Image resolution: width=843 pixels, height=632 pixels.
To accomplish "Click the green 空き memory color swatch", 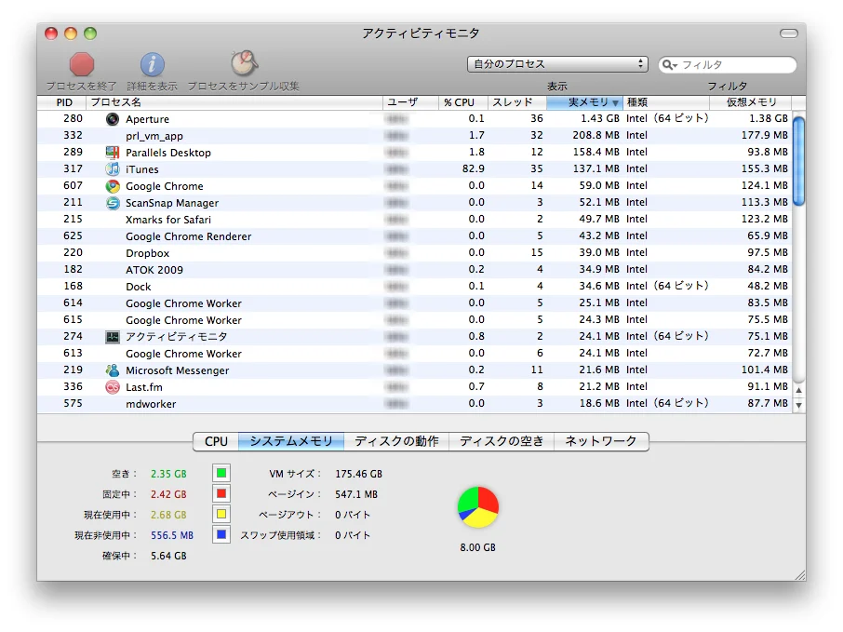I will coord(221,474).
